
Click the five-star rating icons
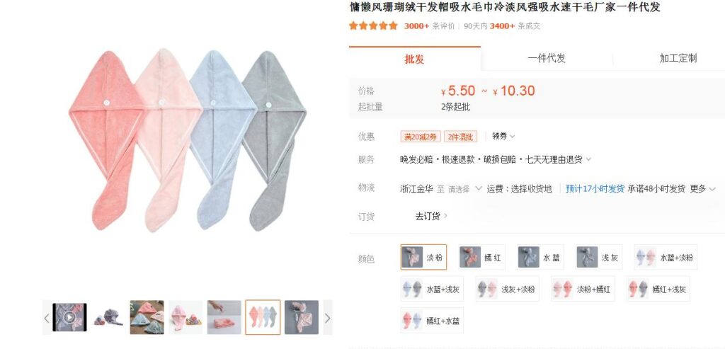[373, 26]
